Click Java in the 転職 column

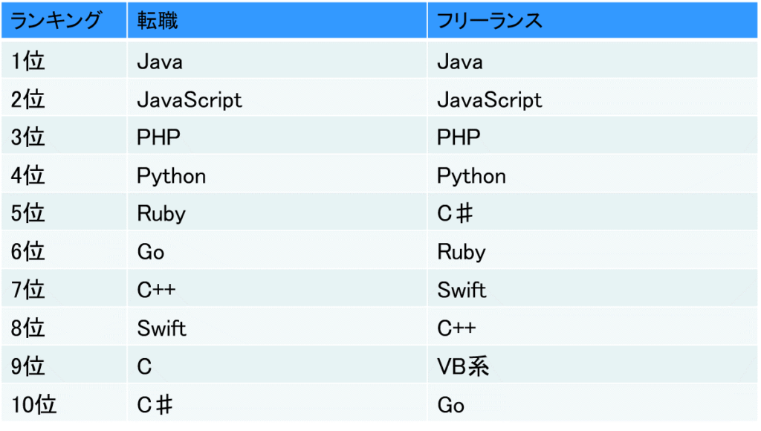160,61
